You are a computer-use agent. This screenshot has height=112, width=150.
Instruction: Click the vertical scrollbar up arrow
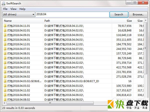pos(145,20)
